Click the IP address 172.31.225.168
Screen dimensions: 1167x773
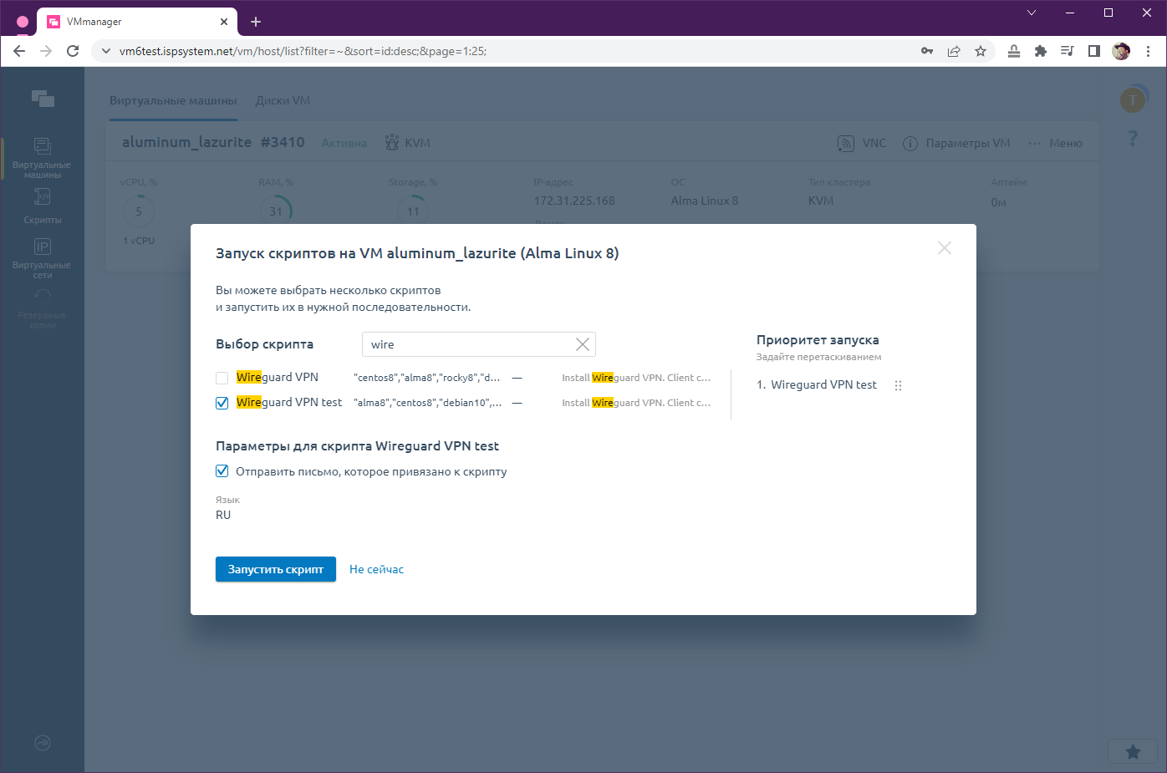(x=574, y=201)
